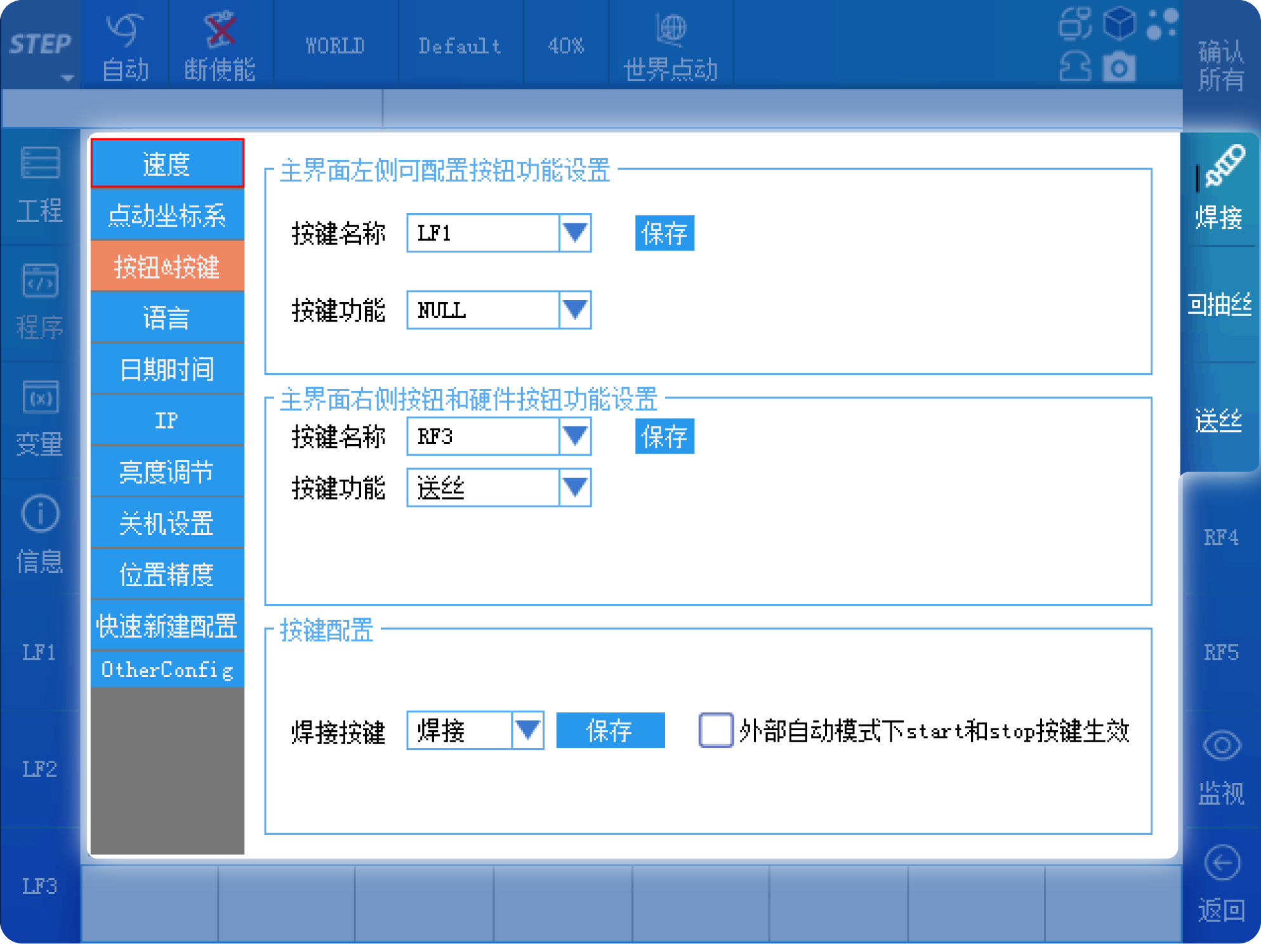
Task: Select the OtherConfig tab
Action: tap(168, 669)
